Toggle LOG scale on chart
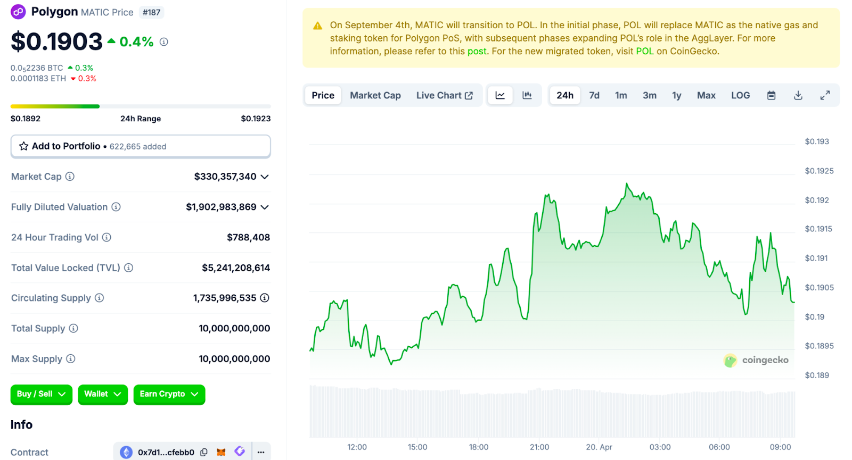Image resolution: width=852 pixels, height=460 pixels. [x=740, y=95]
